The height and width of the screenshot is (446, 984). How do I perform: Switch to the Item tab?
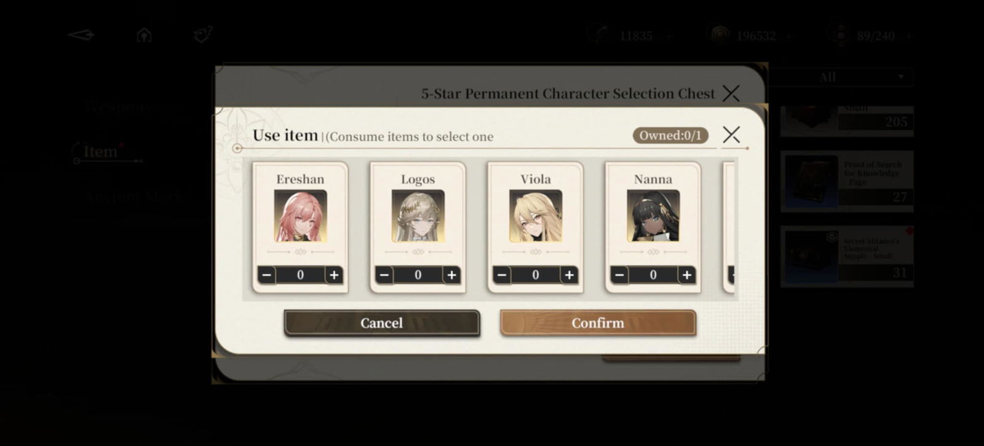point(100,151)
